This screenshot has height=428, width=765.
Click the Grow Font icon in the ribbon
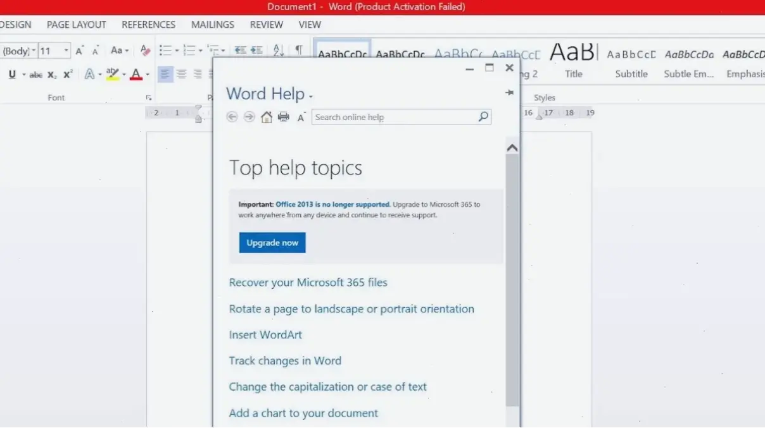tap(79, 51)
